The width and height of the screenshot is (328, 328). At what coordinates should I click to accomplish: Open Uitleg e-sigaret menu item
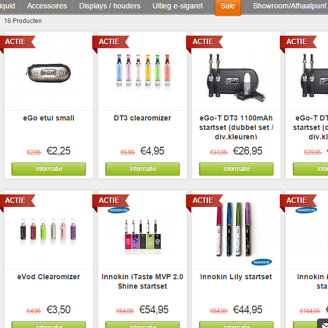[178, 6]
